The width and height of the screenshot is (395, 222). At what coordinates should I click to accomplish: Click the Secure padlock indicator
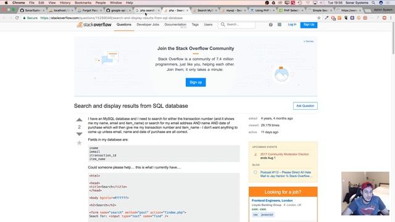pos(30,18)
